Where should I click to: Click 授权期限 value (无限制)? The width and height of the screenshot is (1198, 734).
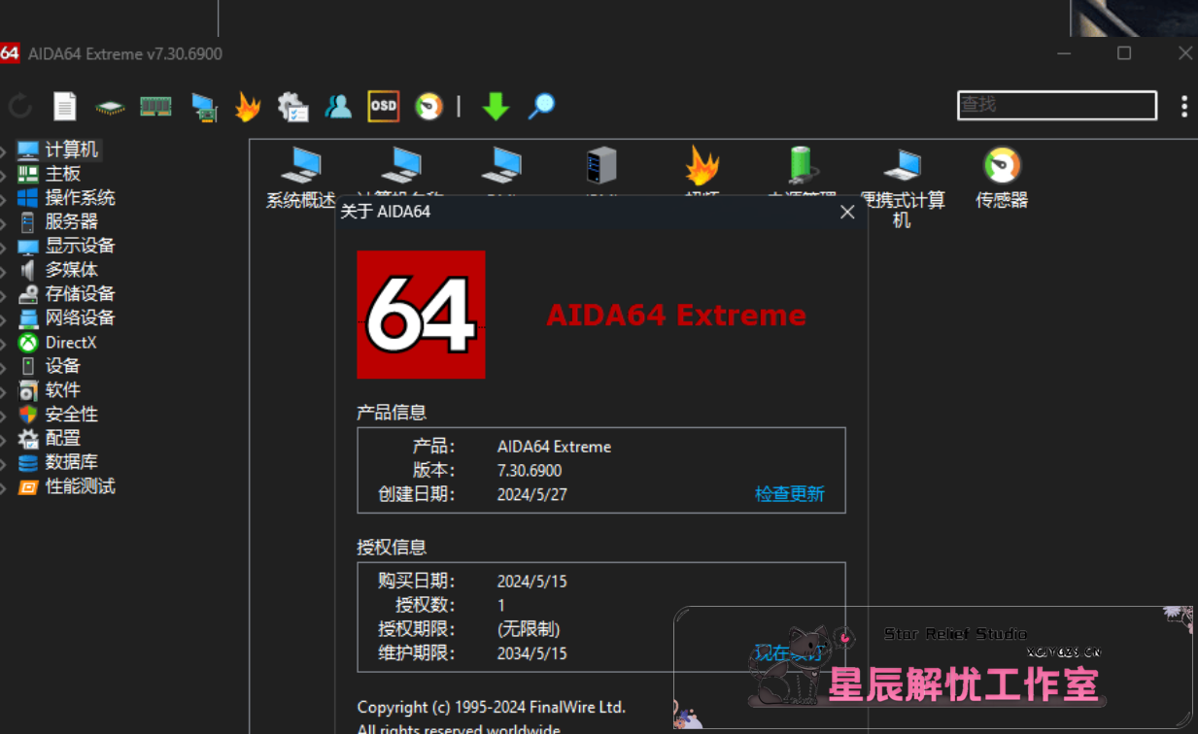[x=529, y=629]
